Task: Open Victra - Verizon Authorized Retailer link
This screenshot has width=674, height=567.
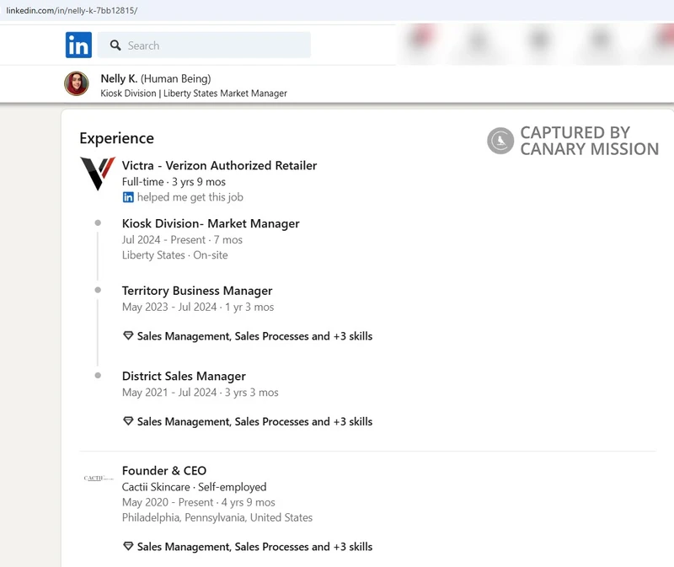Action: point(219,165)
